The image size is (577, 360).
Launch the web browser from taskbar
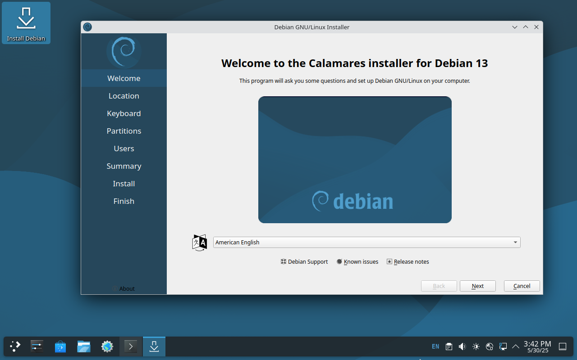coord(107,346)
